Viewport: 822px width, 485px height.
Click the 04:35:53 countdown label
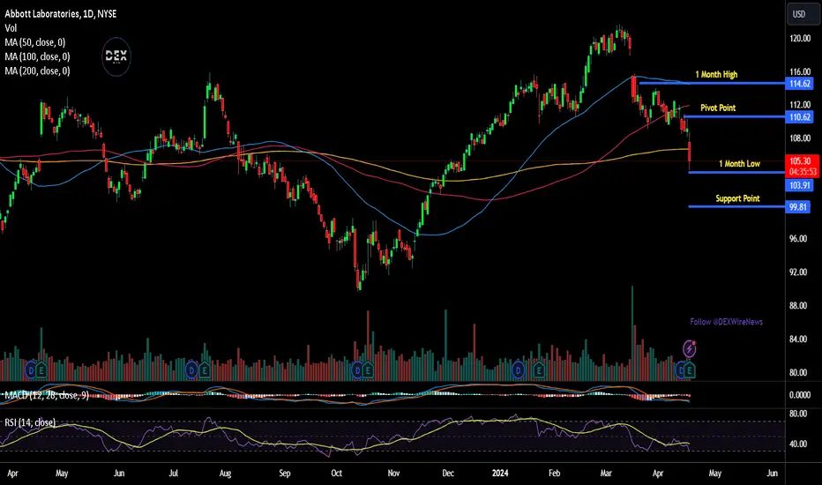pos(803,171)
